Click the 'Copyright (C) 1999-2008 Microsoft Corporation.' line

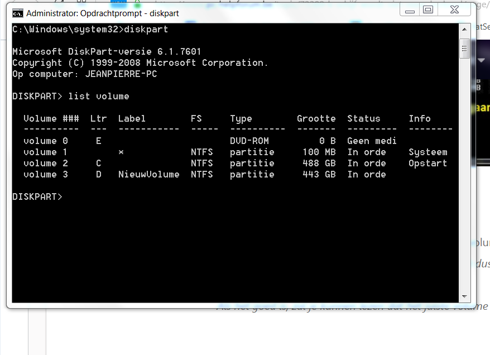pos(140,63)
